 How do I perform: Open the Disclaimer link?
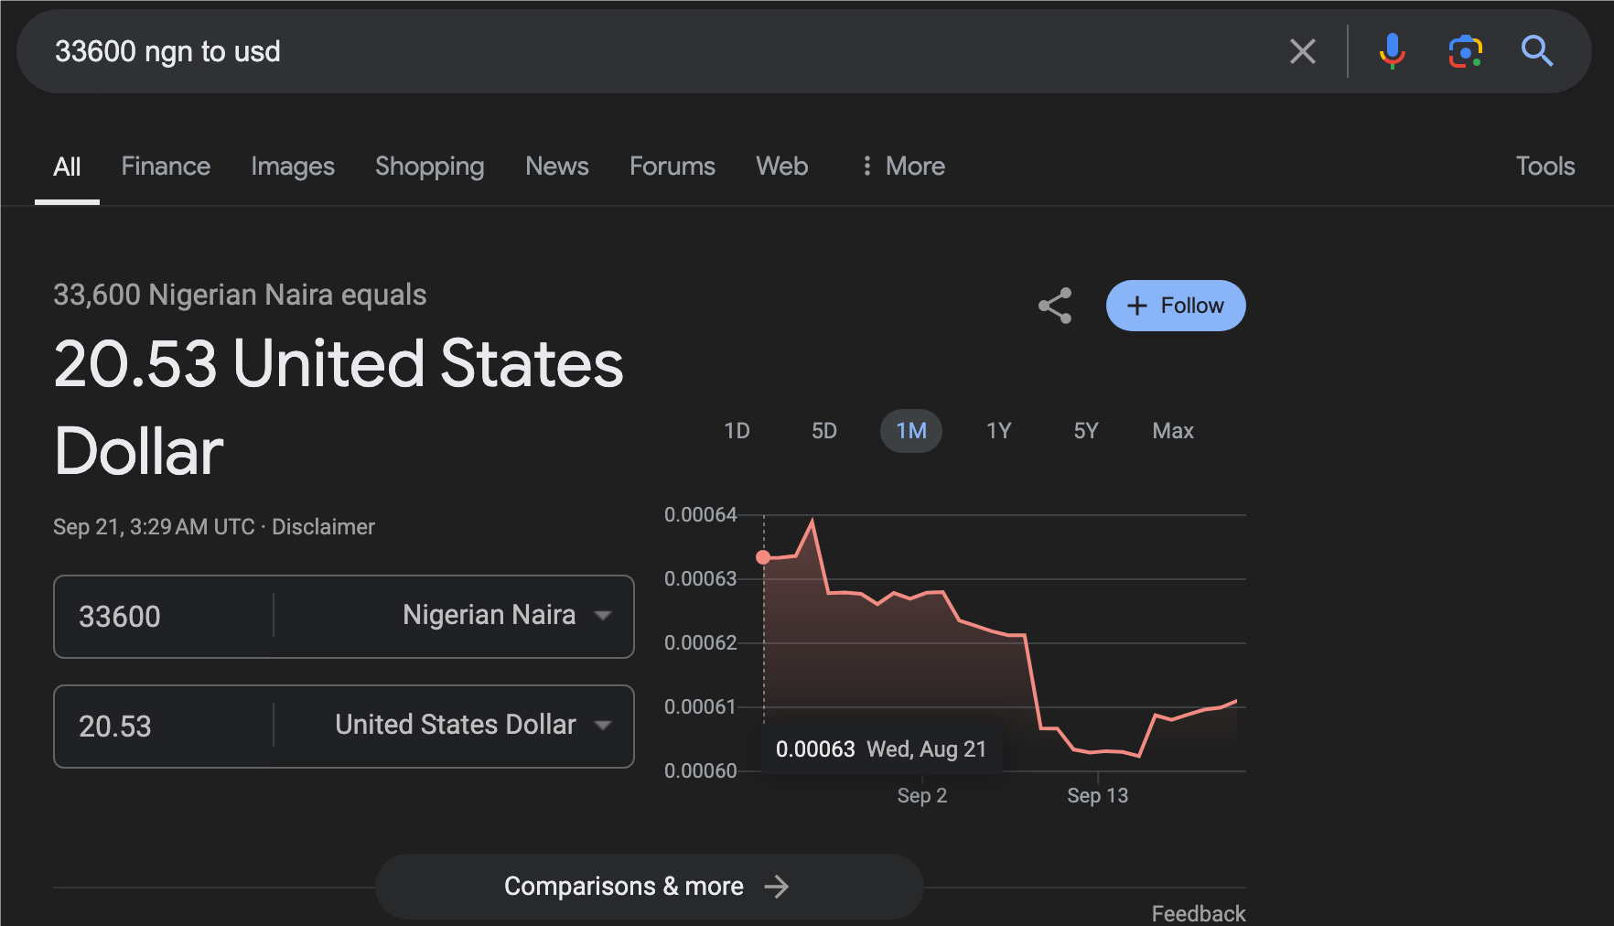click(x=323, y=527)
